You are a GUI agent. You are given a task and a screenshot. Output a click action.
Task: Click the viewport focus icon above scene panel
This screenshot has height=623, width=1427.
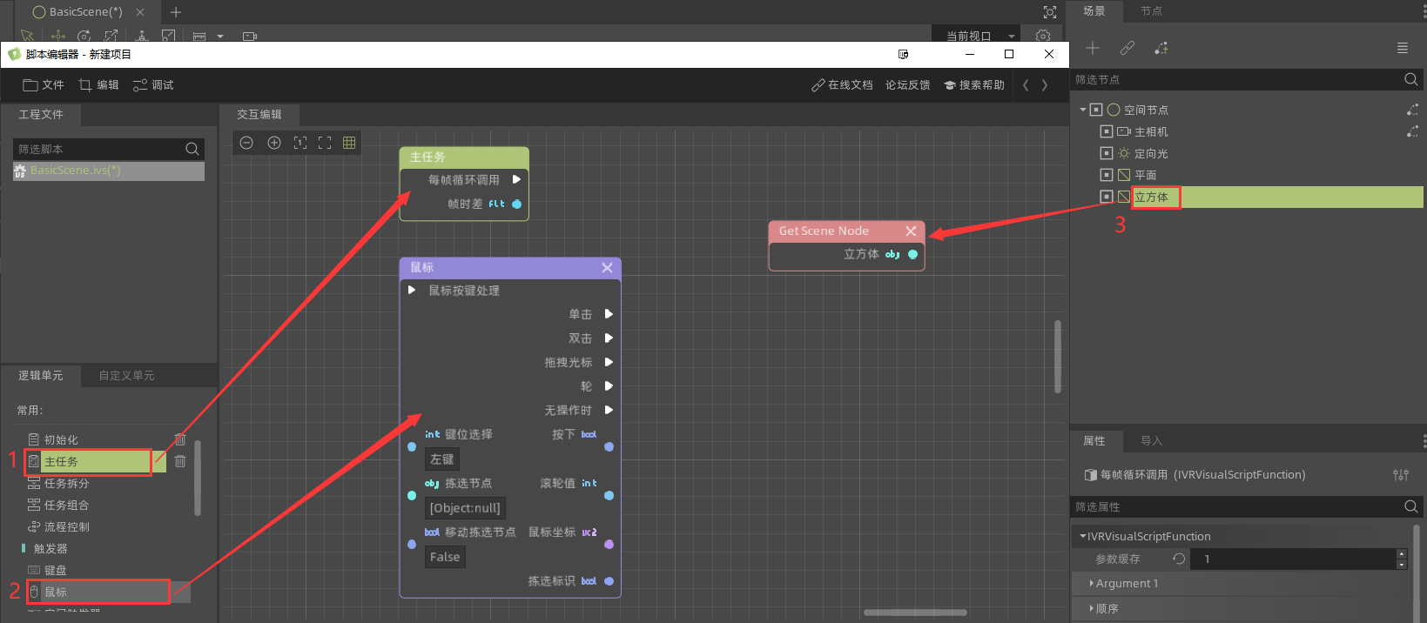[x=1050, y=12]
